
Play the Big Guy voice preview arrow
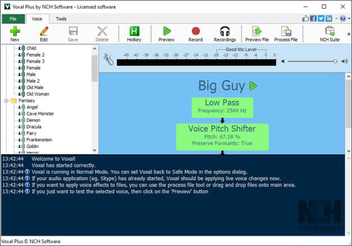[253, 86]
